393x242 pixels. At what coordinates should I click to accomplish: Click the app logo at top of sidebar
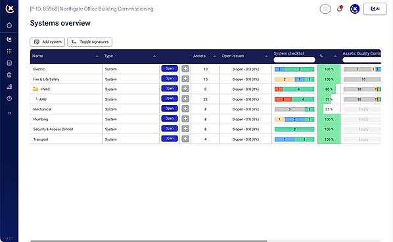point(9,9)
